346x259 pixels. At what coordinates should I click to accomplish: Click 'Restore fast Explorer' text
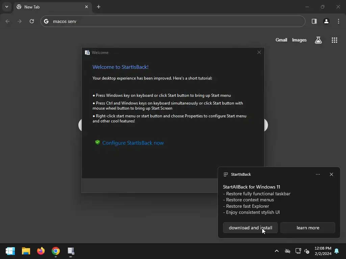[x=248, y=206]
